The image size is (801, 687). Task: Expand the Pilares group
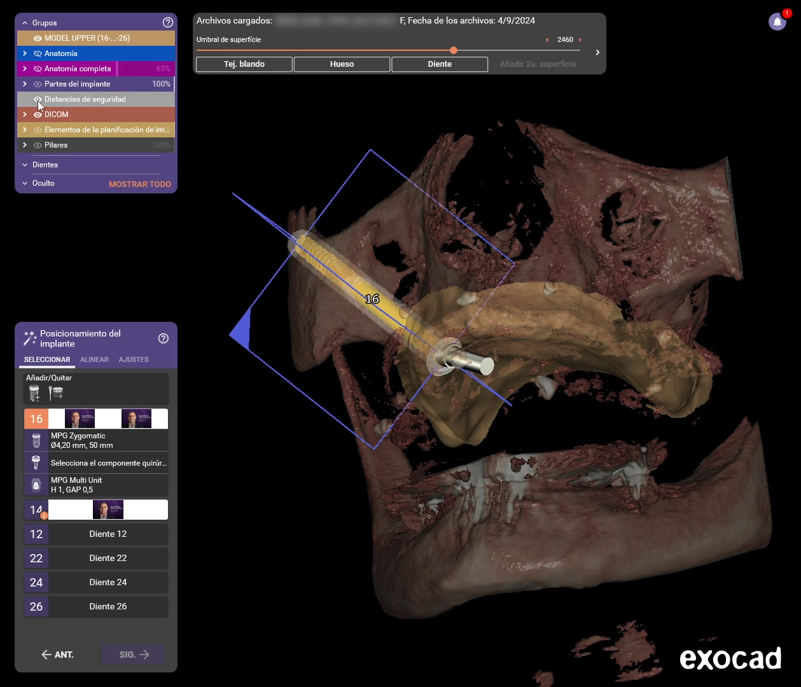[x=25, y=145]
